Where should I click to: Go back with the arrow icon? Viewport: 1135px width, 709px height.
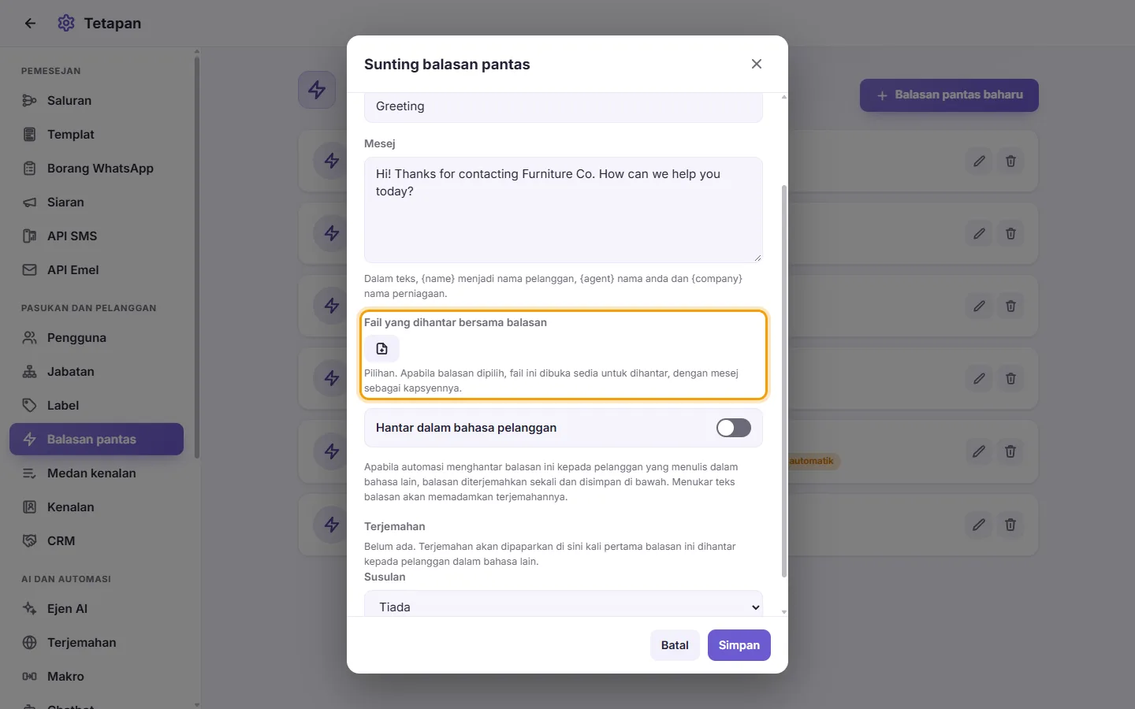click(x=30, y=24)
